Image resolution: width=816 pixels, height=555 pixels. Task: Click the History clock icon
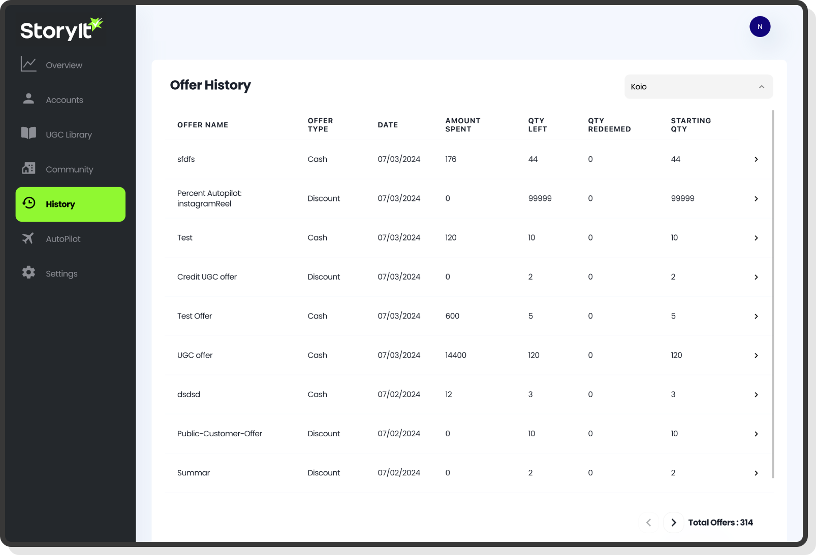tap(28, 202)
